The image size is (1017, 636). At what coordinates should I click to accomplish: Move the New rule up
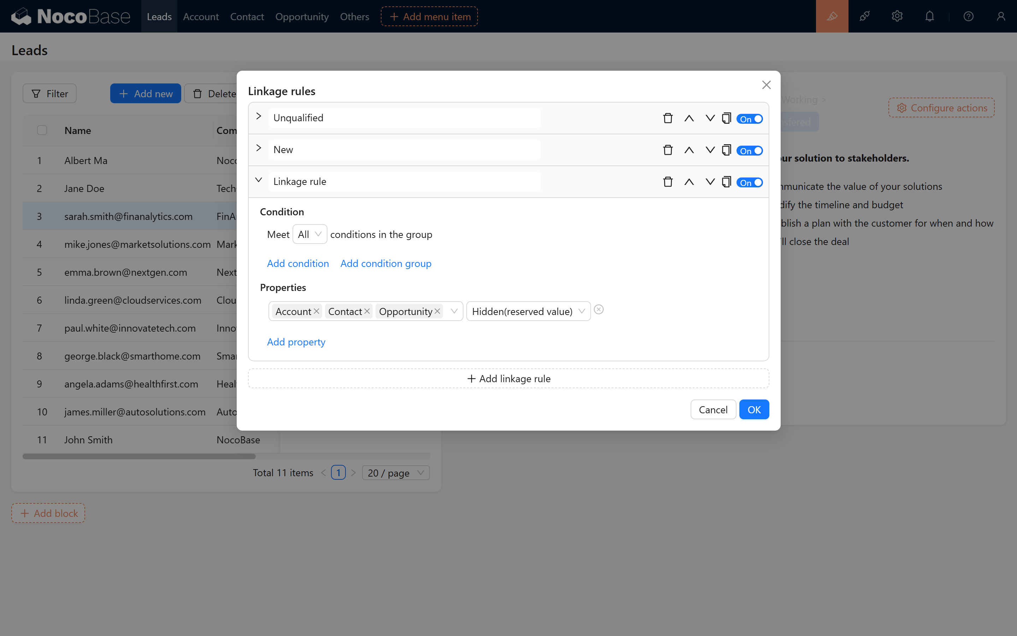(x=689, y=150)
